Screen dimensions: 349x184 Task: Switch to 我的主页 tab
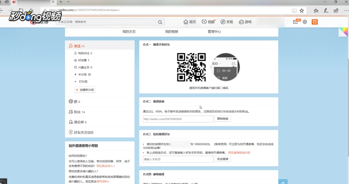click(129, 31)
